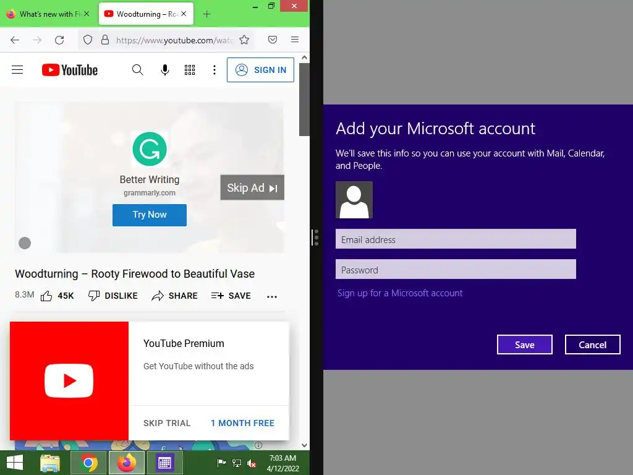The width and height of the screenshot is (633, 475).
Task: Open the Calendar app in taskbar
Action: tap(164, 463)
